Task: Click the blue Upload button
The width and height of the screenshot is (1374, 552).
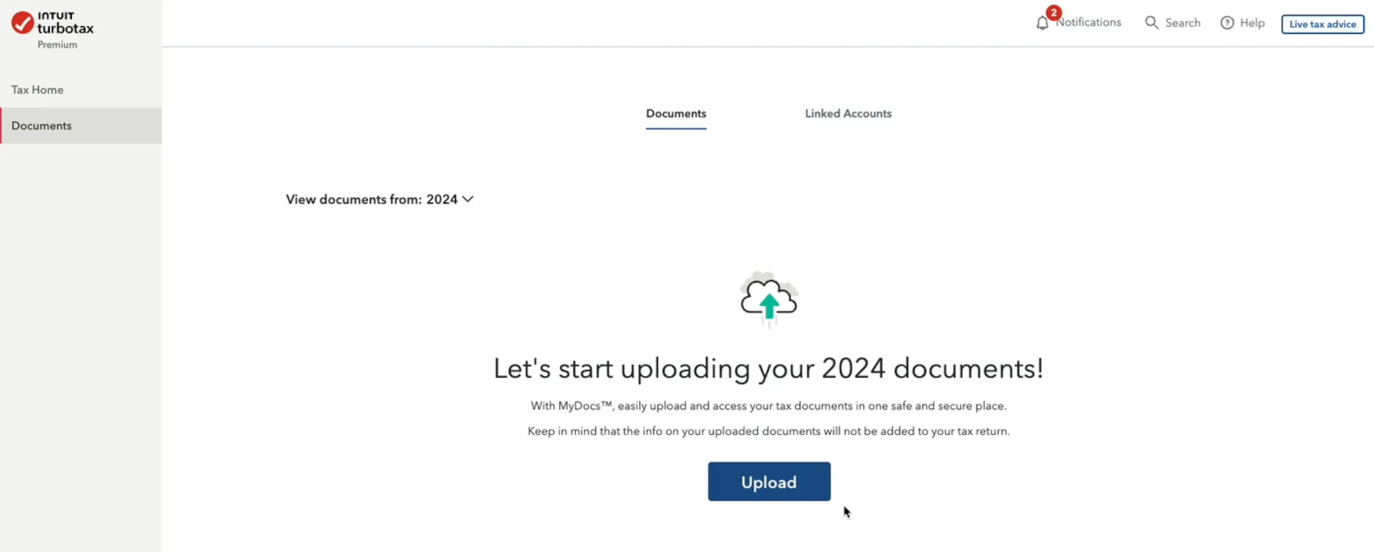Action: tap(769, 482)
